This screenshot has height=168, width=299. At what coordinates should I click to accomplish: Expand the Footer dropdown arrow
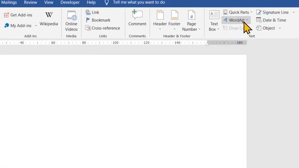point(174,29)
